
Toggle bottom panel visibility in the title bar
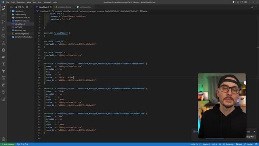click(x=238, y=2)
